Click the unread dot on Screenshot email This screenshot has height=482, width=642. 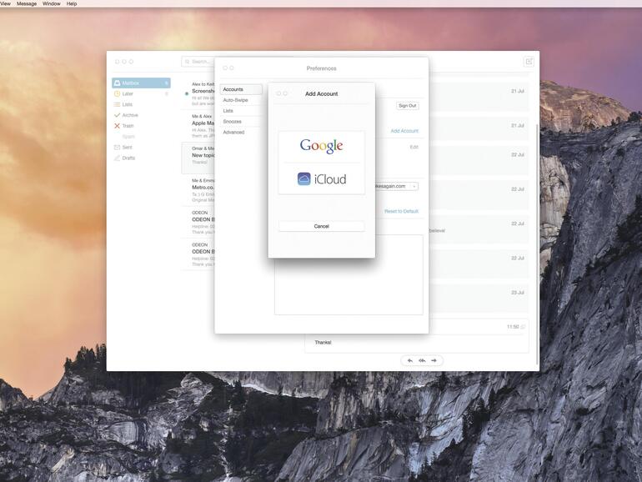click(x=187, y=93)
